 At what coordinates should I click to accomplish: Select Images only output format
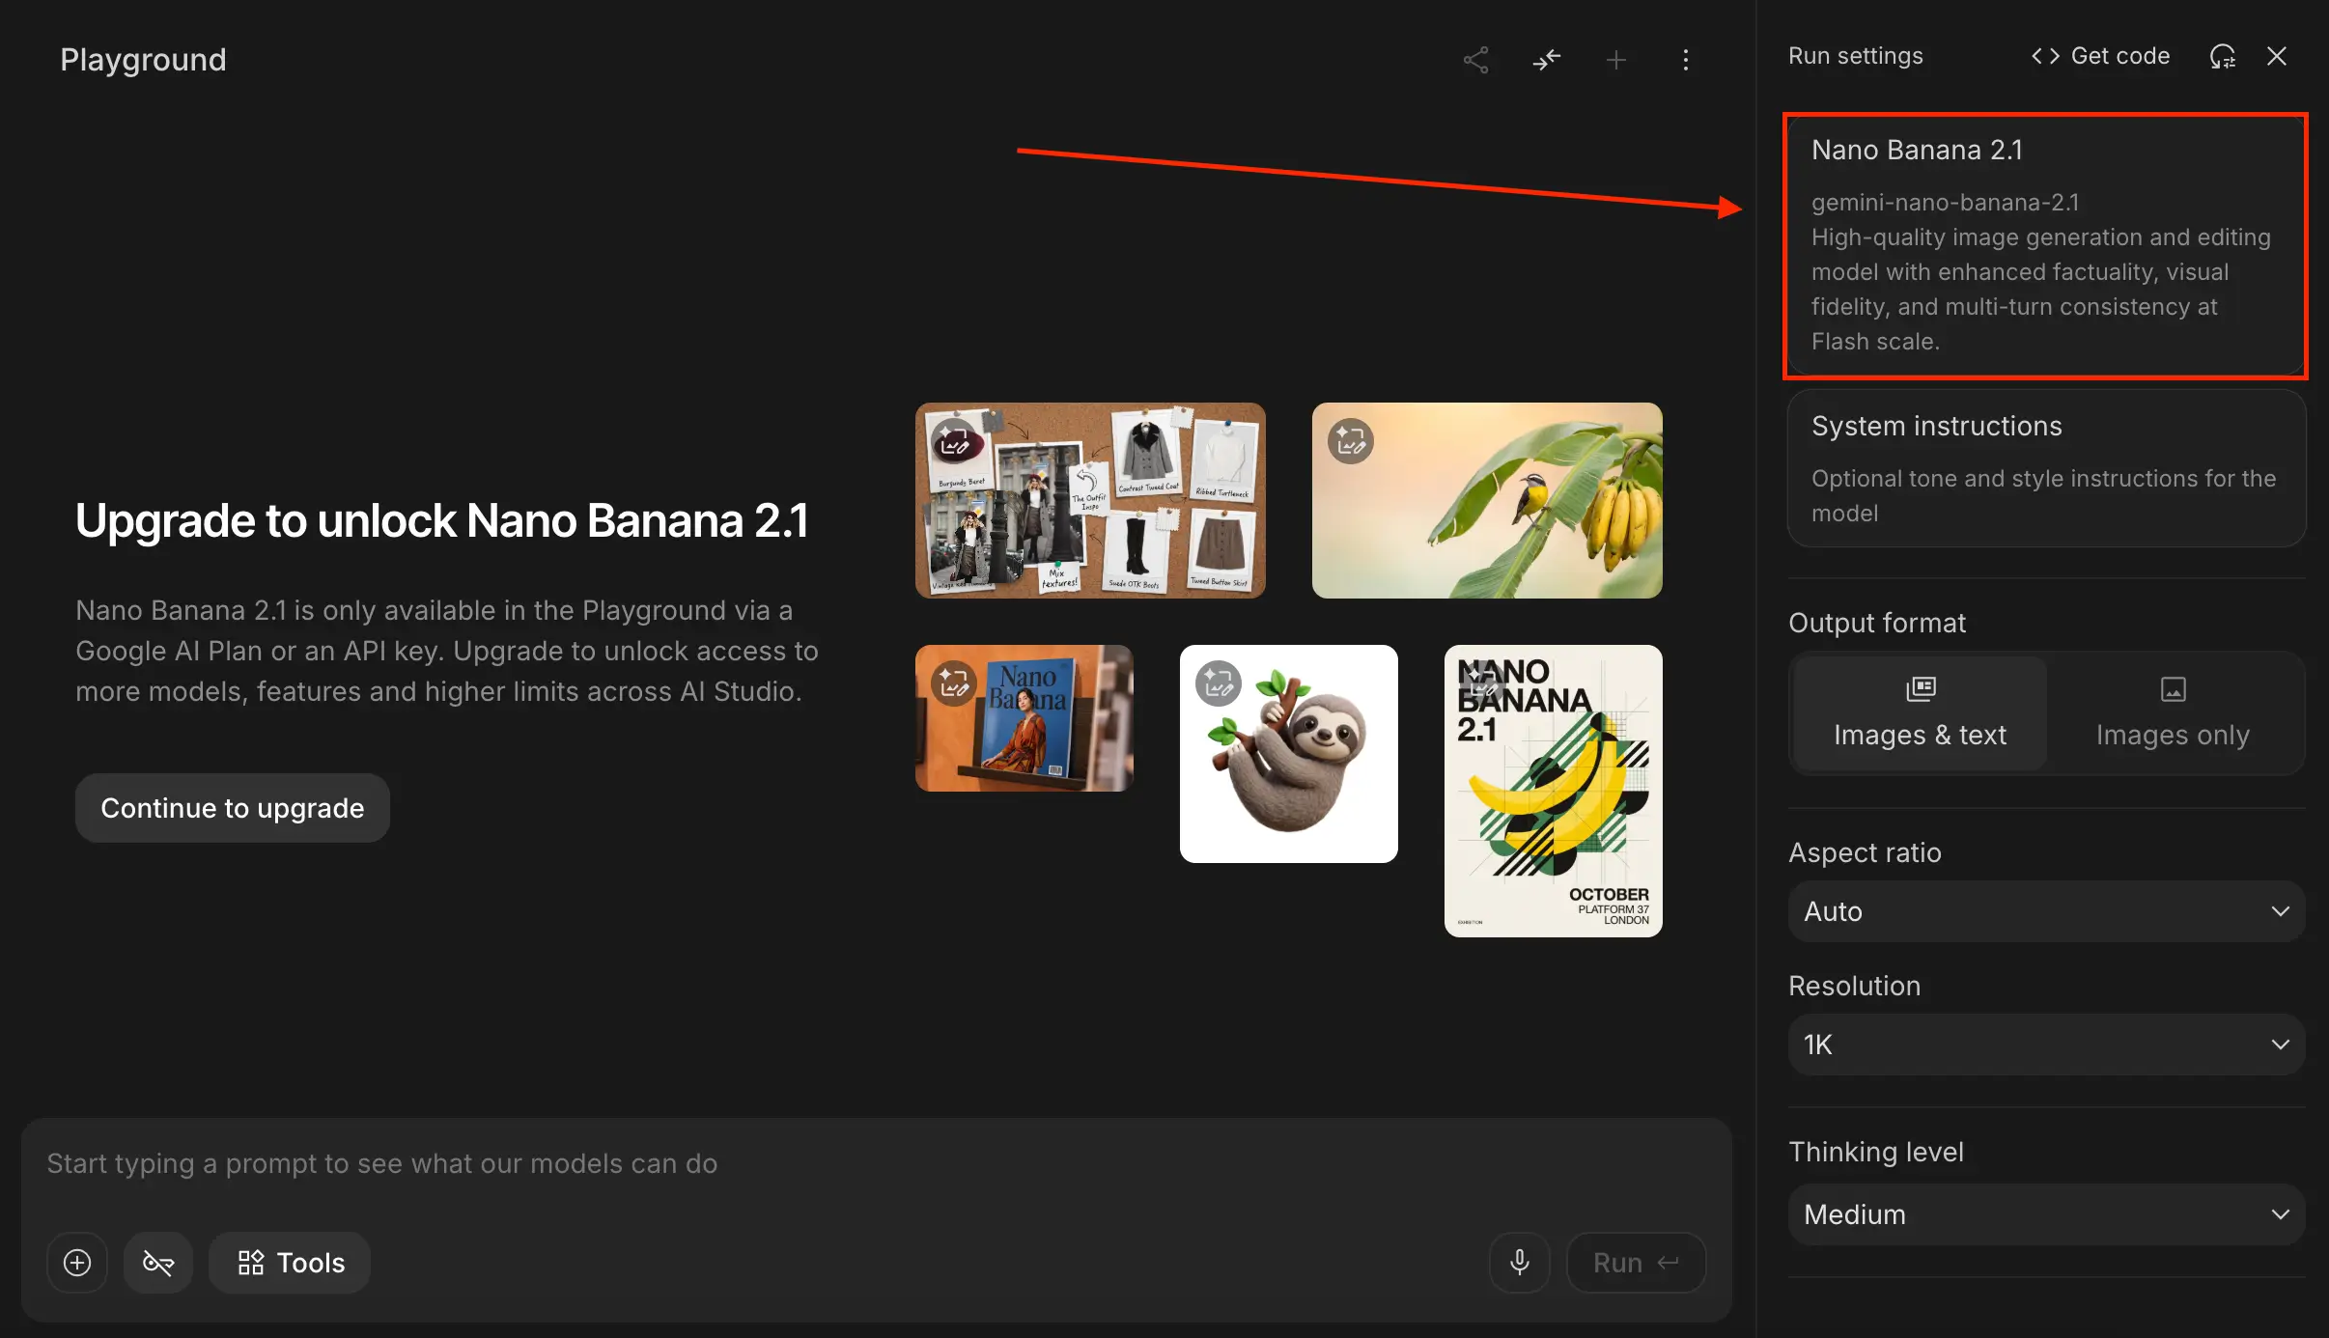coord(2173,713)
